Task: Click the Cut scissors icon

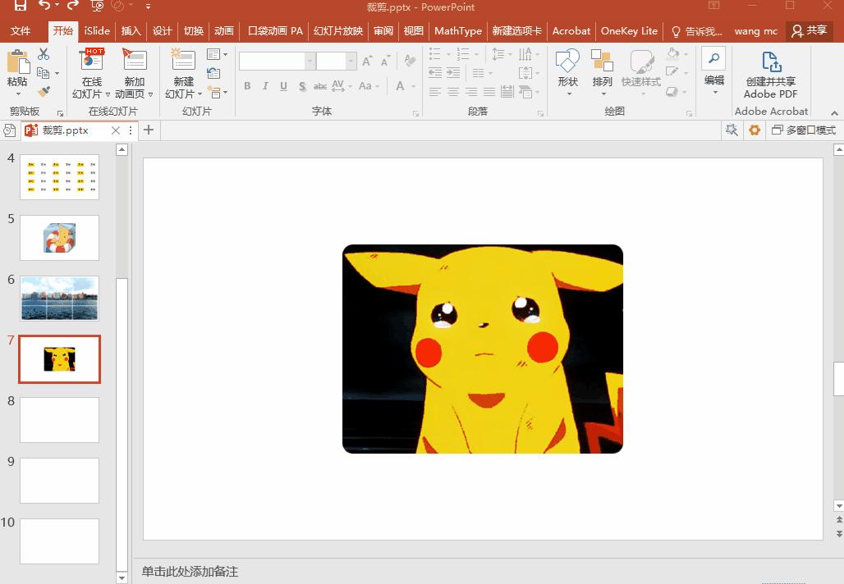Action: [44, 55]
